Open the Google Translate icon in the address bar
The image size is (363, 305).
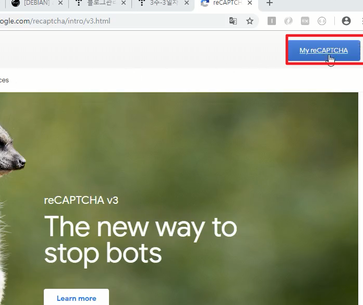click(x=233, y=21)
